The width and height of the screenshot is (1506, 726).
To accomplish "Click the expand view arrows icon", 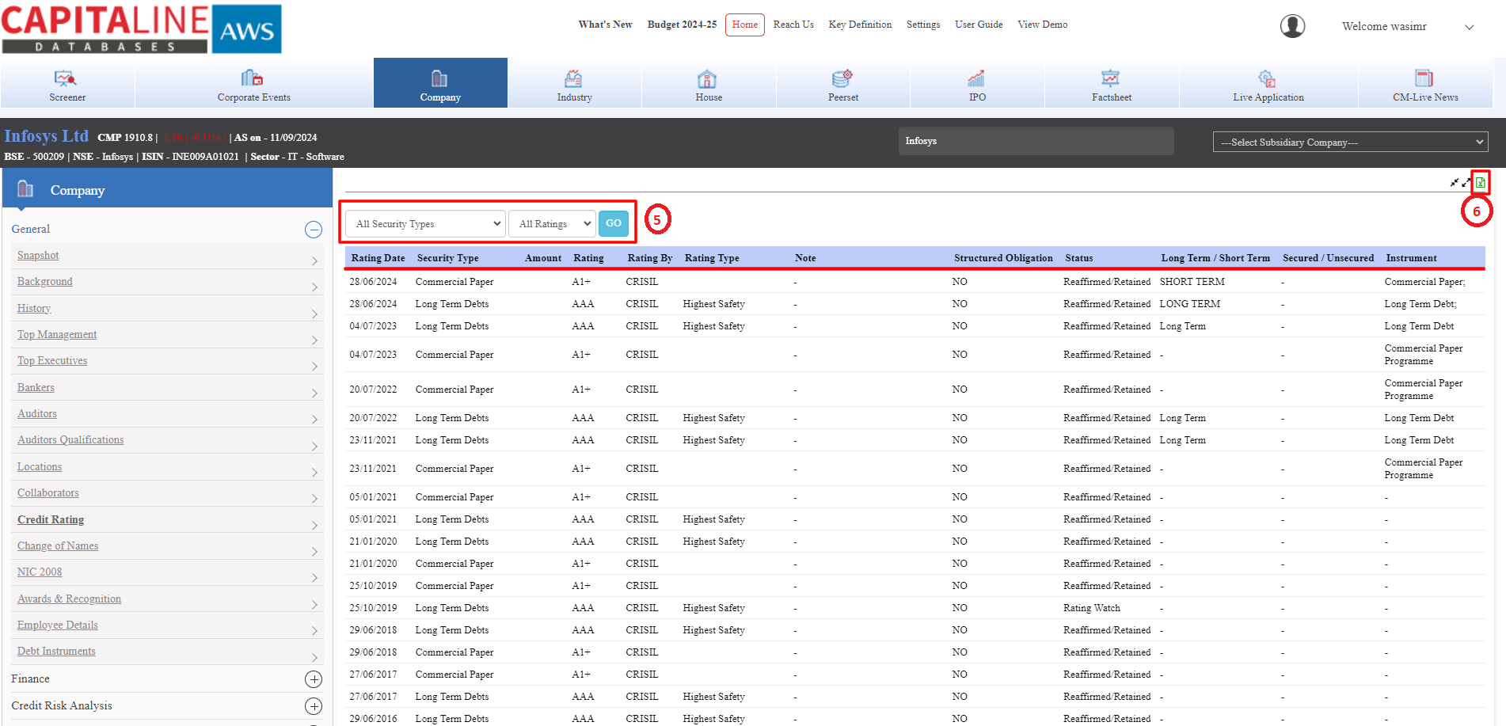I will (x=1466, y=182).
